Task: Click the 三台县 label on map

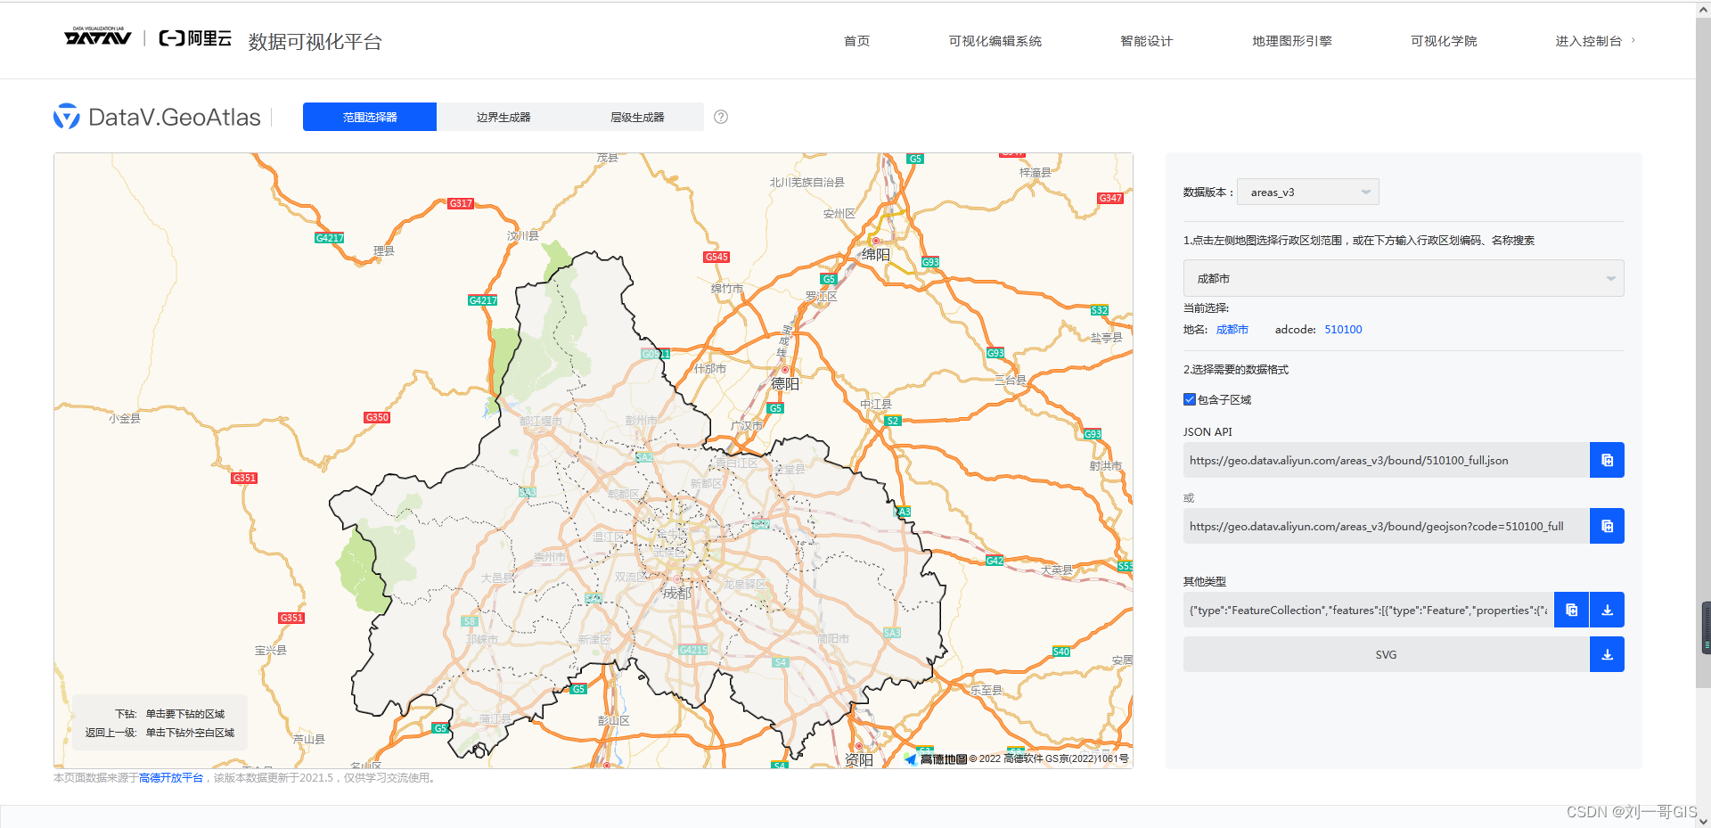Action: click(1011, 381)
